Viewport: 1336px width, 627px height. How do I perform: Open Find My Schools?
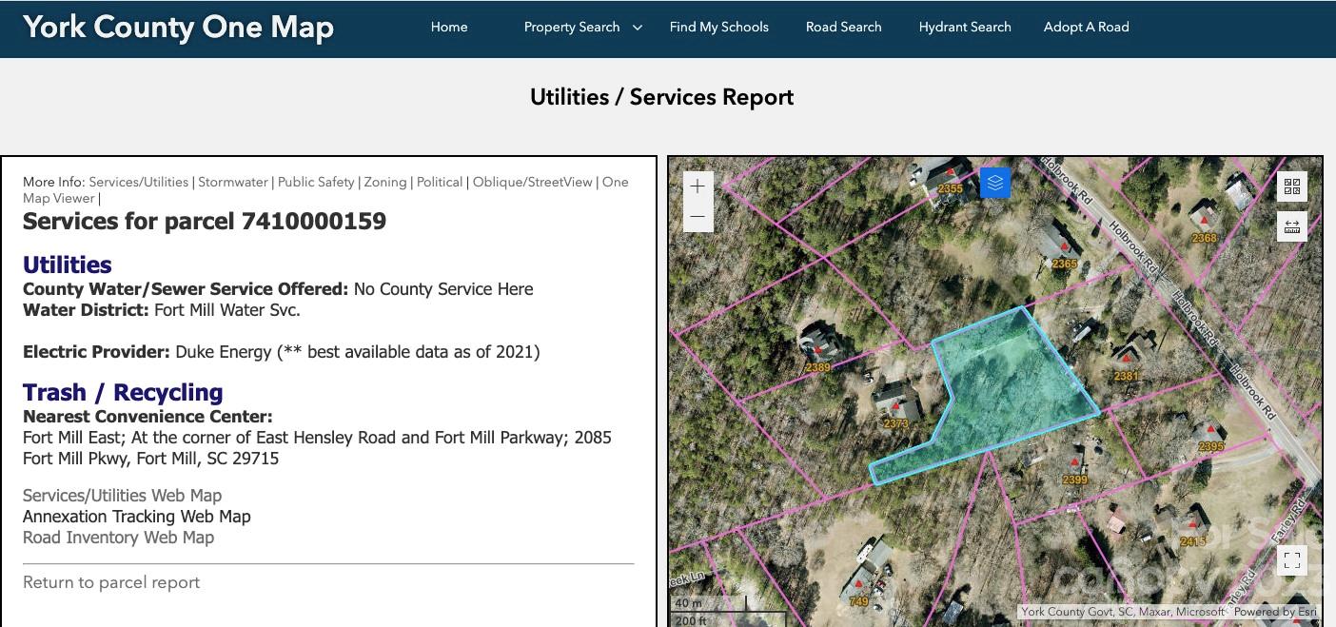pos(719,27)
